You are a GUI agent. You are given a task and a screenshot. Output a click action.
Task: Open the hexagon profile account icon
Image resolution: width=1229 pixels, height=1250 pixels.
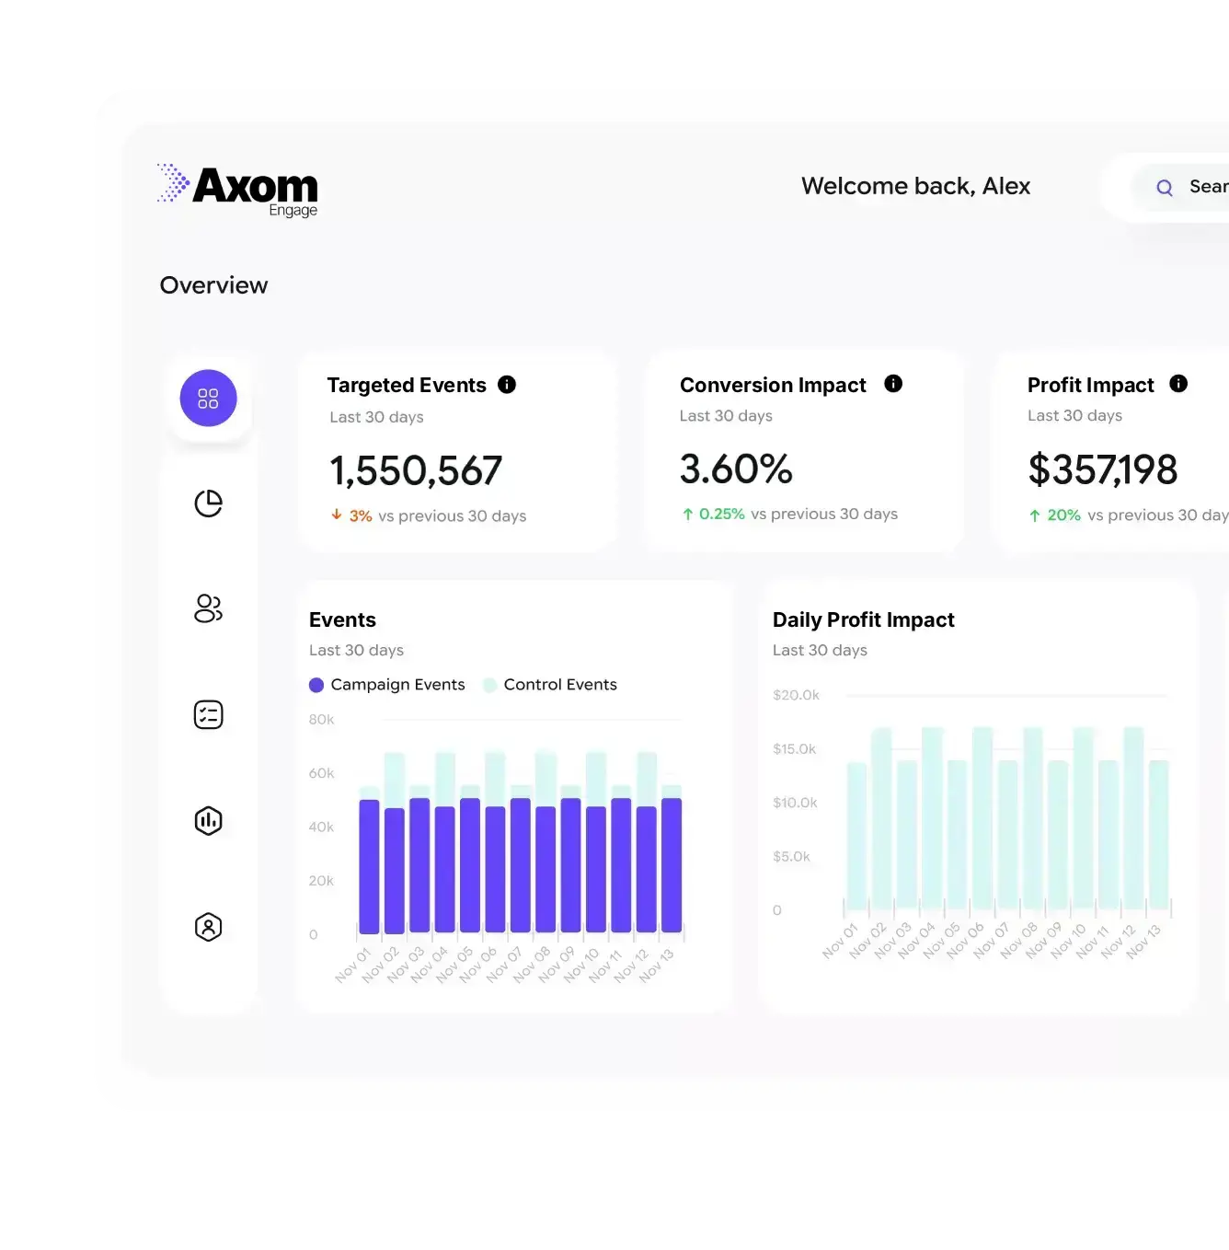[209, 927]
